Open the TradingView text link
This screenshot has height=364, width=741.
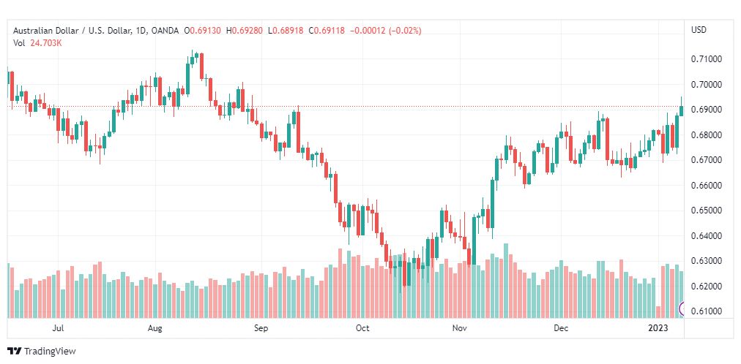pyautogui.click(x=50, y=351)
